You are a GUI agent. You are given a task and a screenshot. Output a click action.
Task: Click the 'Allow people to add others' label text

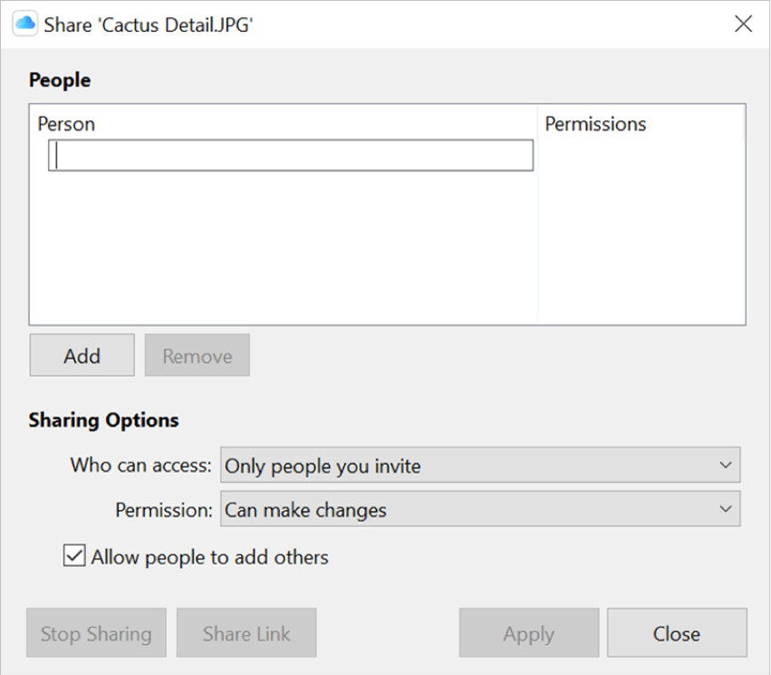click(x=209, y=557)
